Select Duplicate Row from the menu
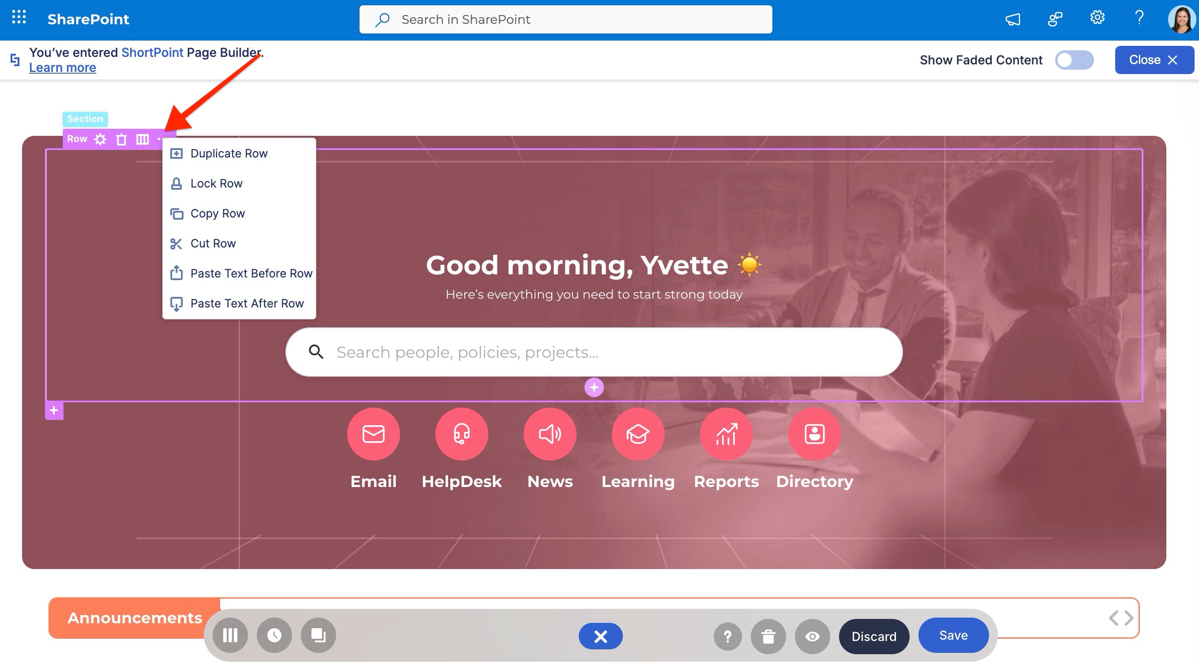This screenshot has width=1199, height=667. click(229, 154)
